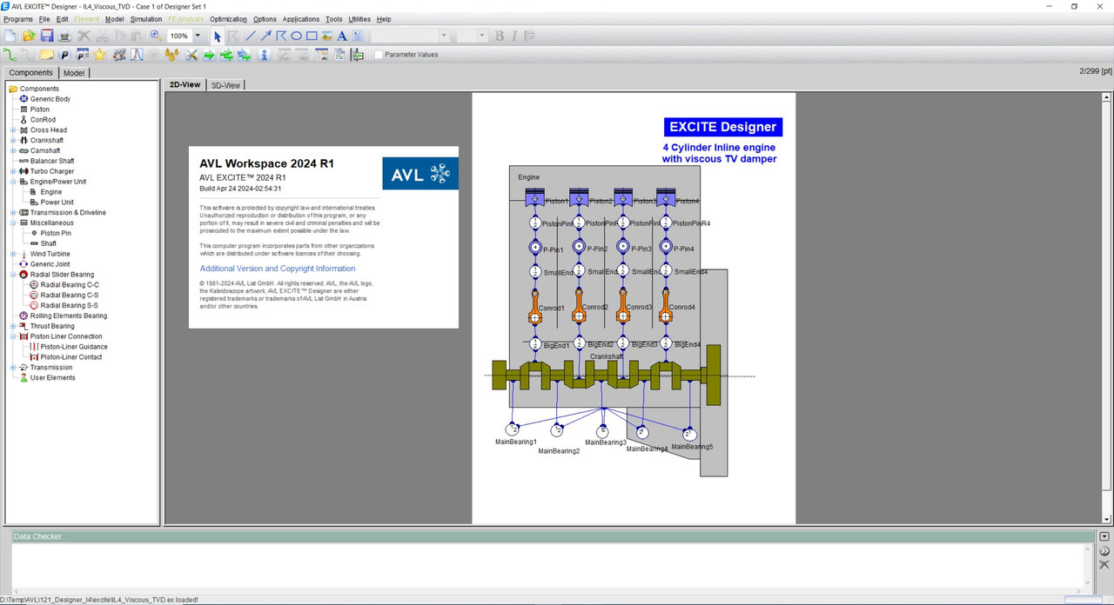Click the Data Checker panel dropdown arrow
Viewport: 1114px width, 605px height.
pyautogui.click(x=1104, y=537)
